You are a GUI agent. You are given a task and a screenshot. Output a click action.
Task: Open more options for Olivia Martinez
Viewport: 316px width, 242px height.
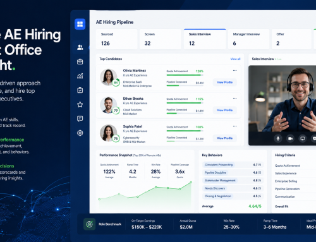point(234,71)
